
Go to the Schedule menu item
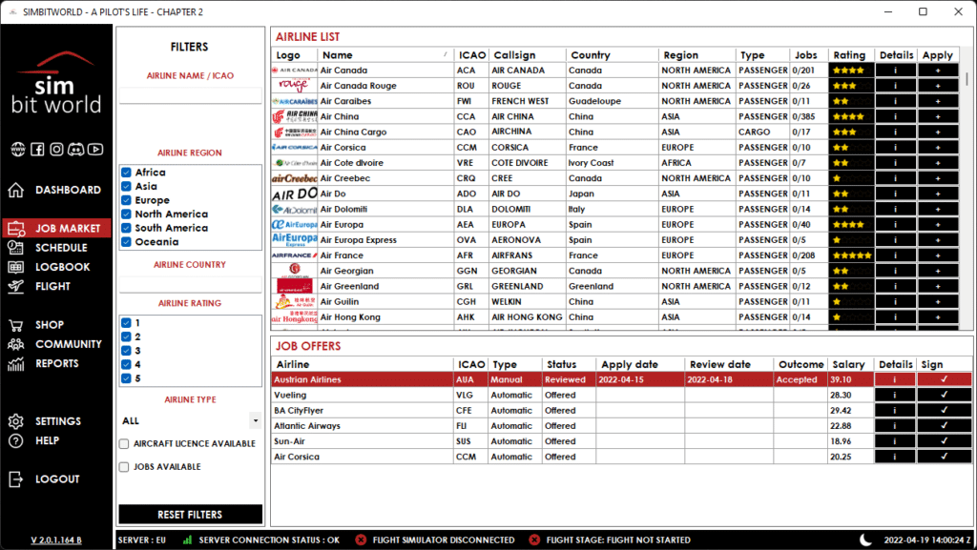(61, 248)
